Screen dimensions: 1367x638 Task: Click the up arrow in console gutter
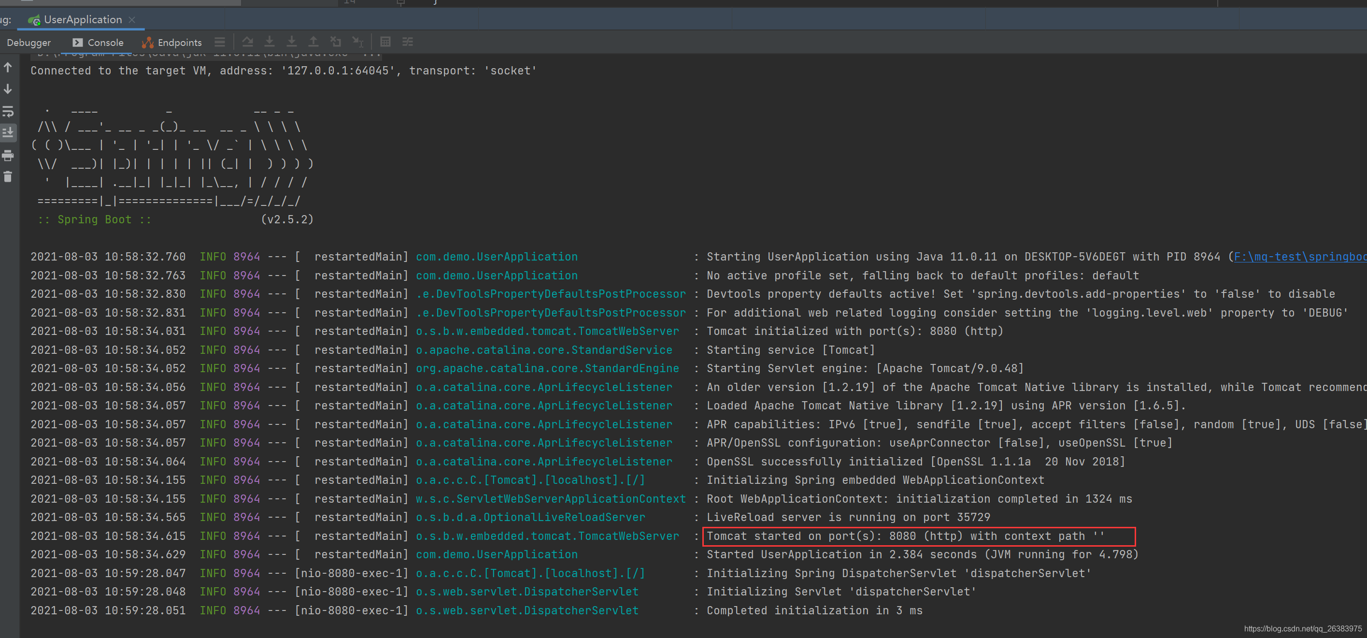(8, 67)
